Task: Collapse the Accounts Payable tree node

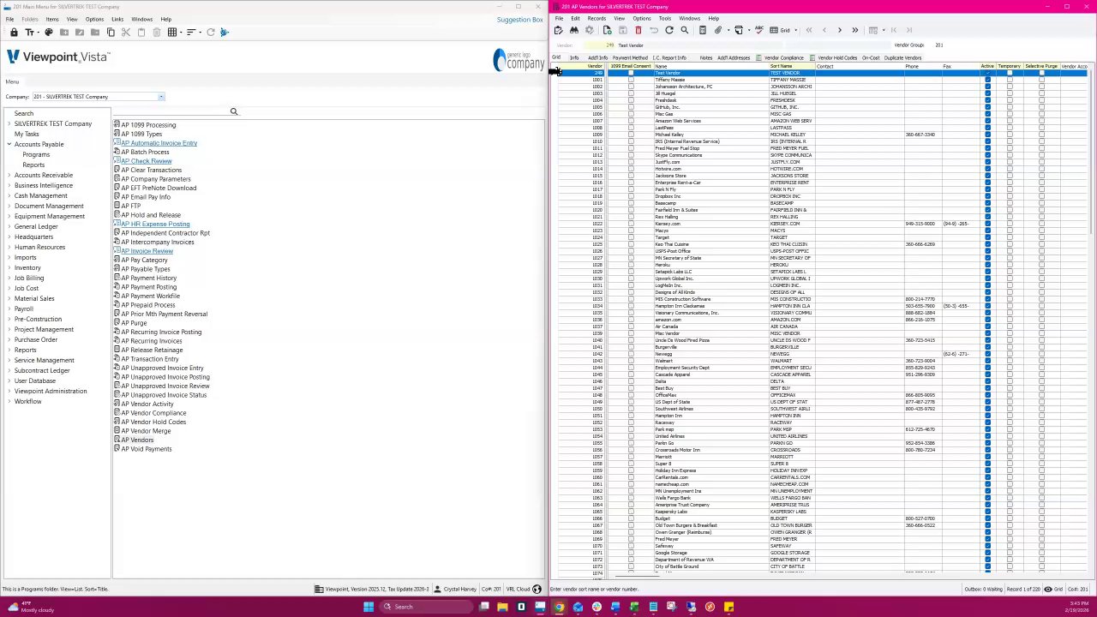Action: point(9,144)
